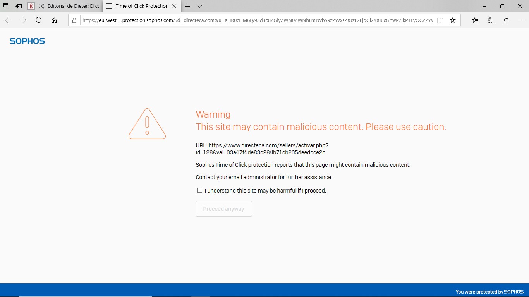Open the Favorites hub icon
529x297 pixels.
pyautogui.click(x=475, y=20)
